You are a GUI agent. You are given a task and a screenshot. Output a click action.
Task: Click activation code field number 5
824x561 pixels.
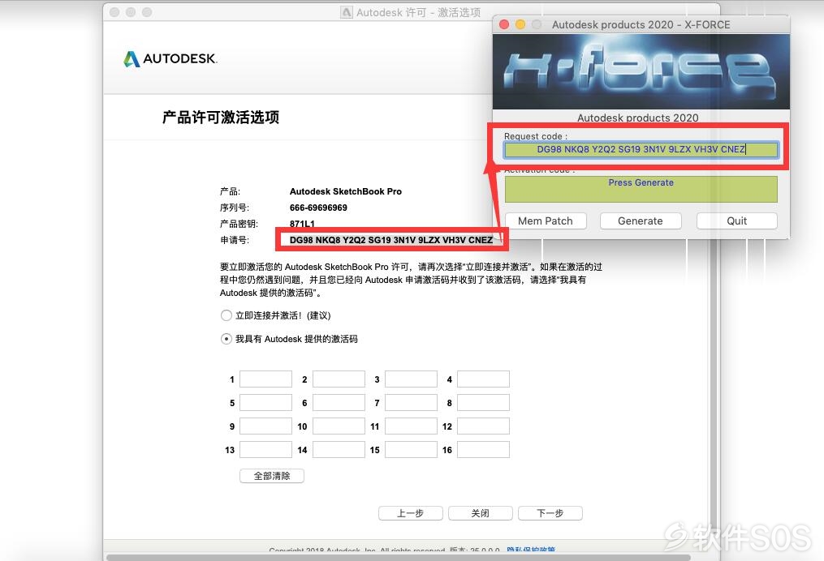click(266, 403)
